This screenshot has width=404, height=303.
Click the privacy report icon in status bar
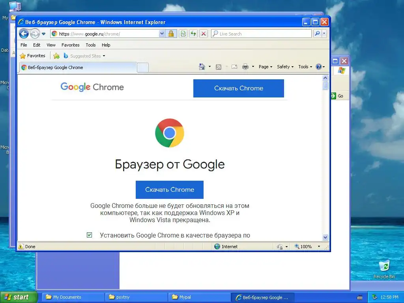pos(280,247)
